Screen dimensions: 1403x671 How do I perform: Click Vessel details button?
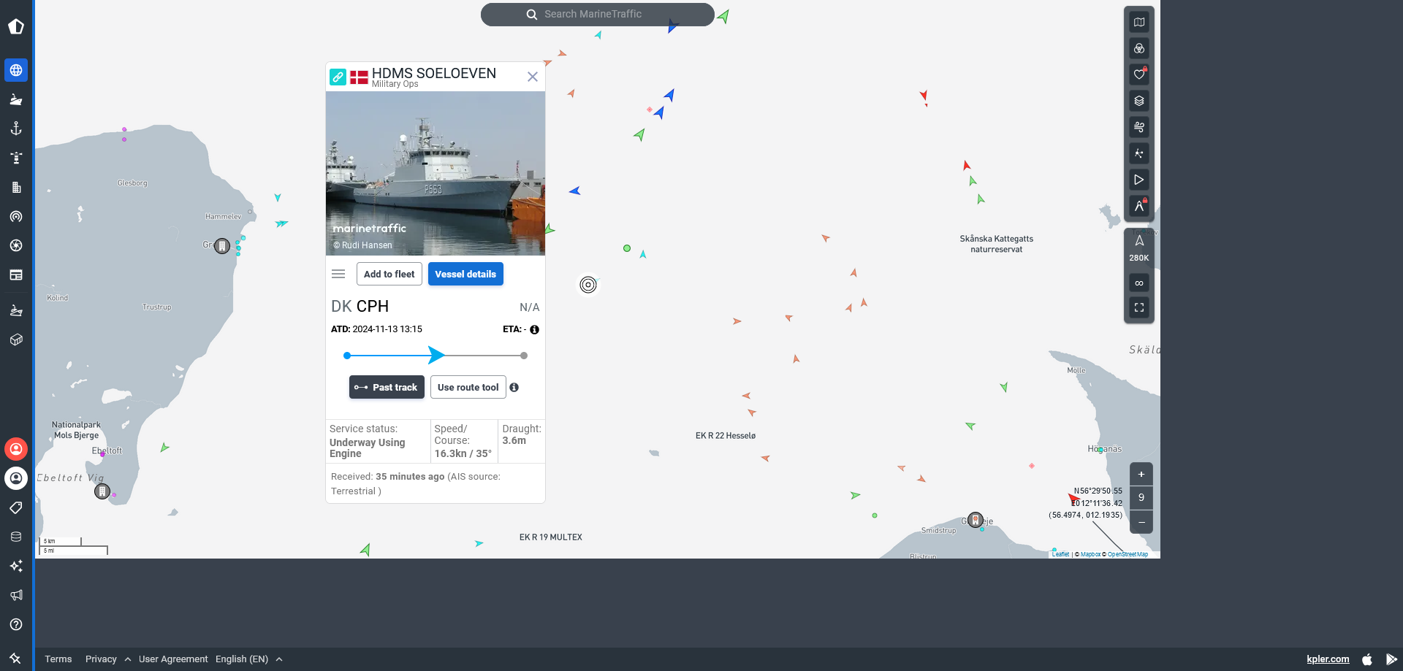click(x=465, y=274)
